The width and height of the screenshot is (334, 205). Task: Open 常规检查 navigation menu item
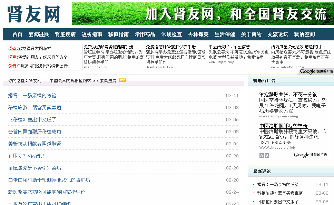coord(171,35)
